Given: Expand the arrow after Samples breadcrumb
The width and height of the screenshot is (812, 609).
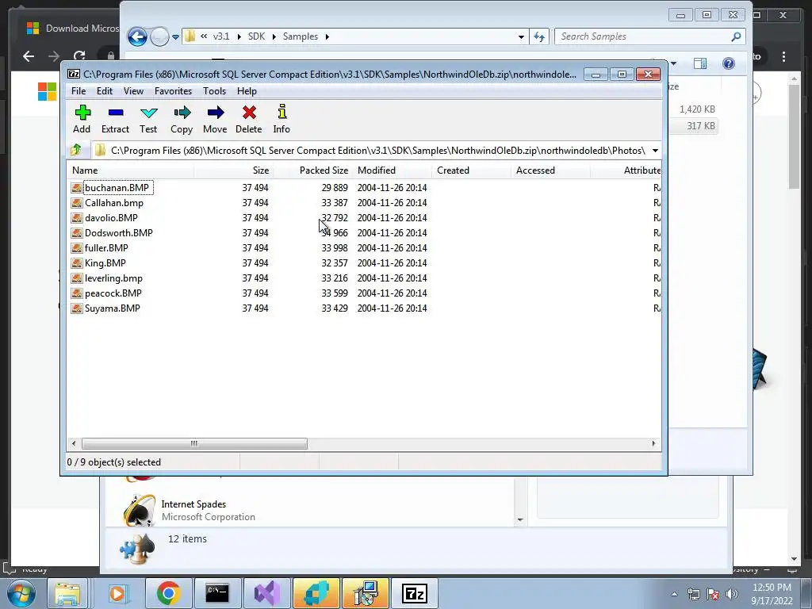Looking at the screenshot, I should [327, 36].
